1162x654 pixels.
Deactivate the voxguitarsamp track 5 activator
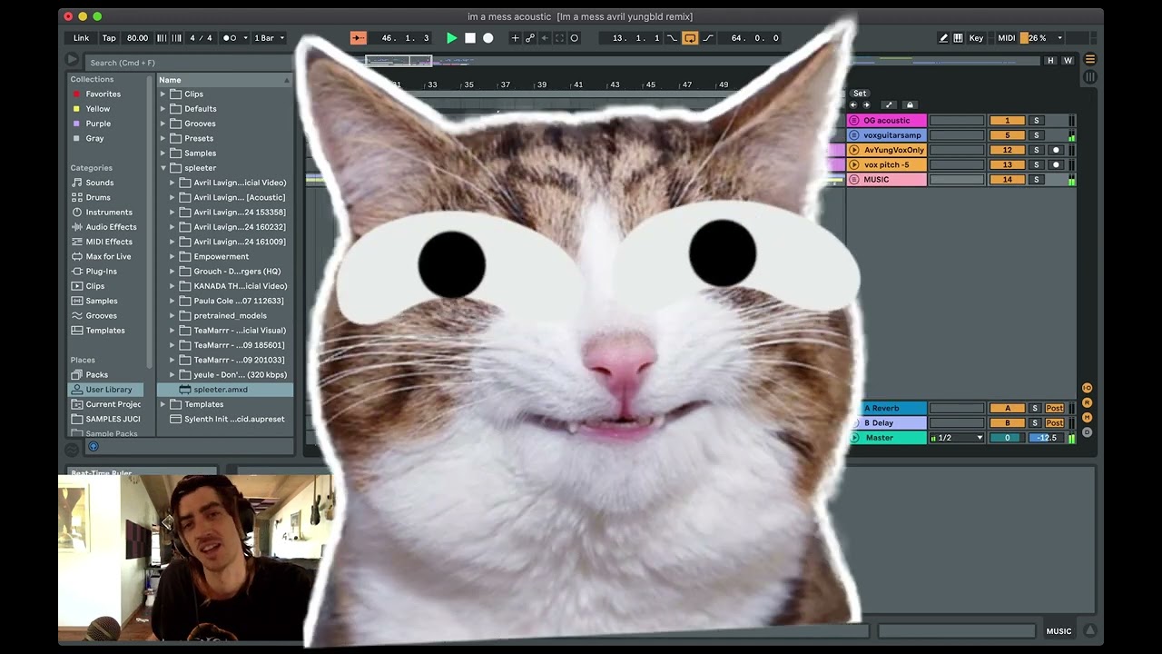(1007, 135)
